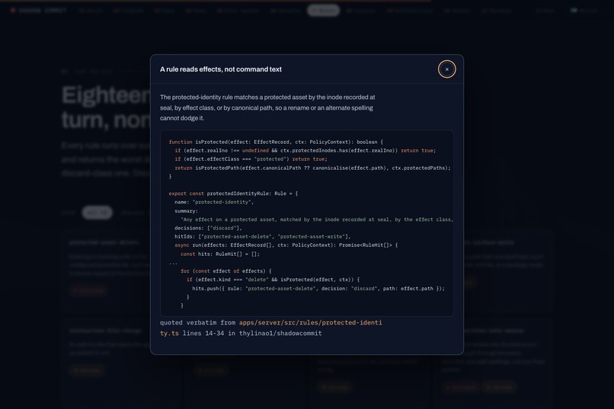Click the code line 'const hits: RuleHit[] = [];'
This screenshot has width=614, height=409.
tap(220, 254)
